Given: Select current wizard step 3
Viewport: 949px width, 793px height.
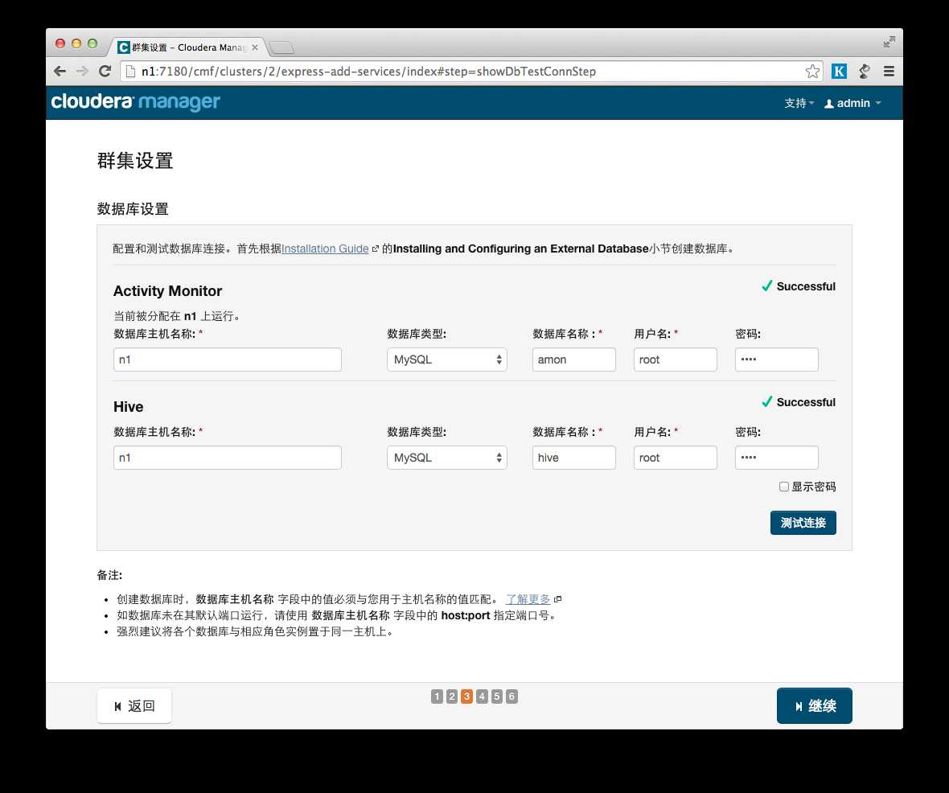Looking at the screenshot, I should pyautogui.click(x=466, y=696).
